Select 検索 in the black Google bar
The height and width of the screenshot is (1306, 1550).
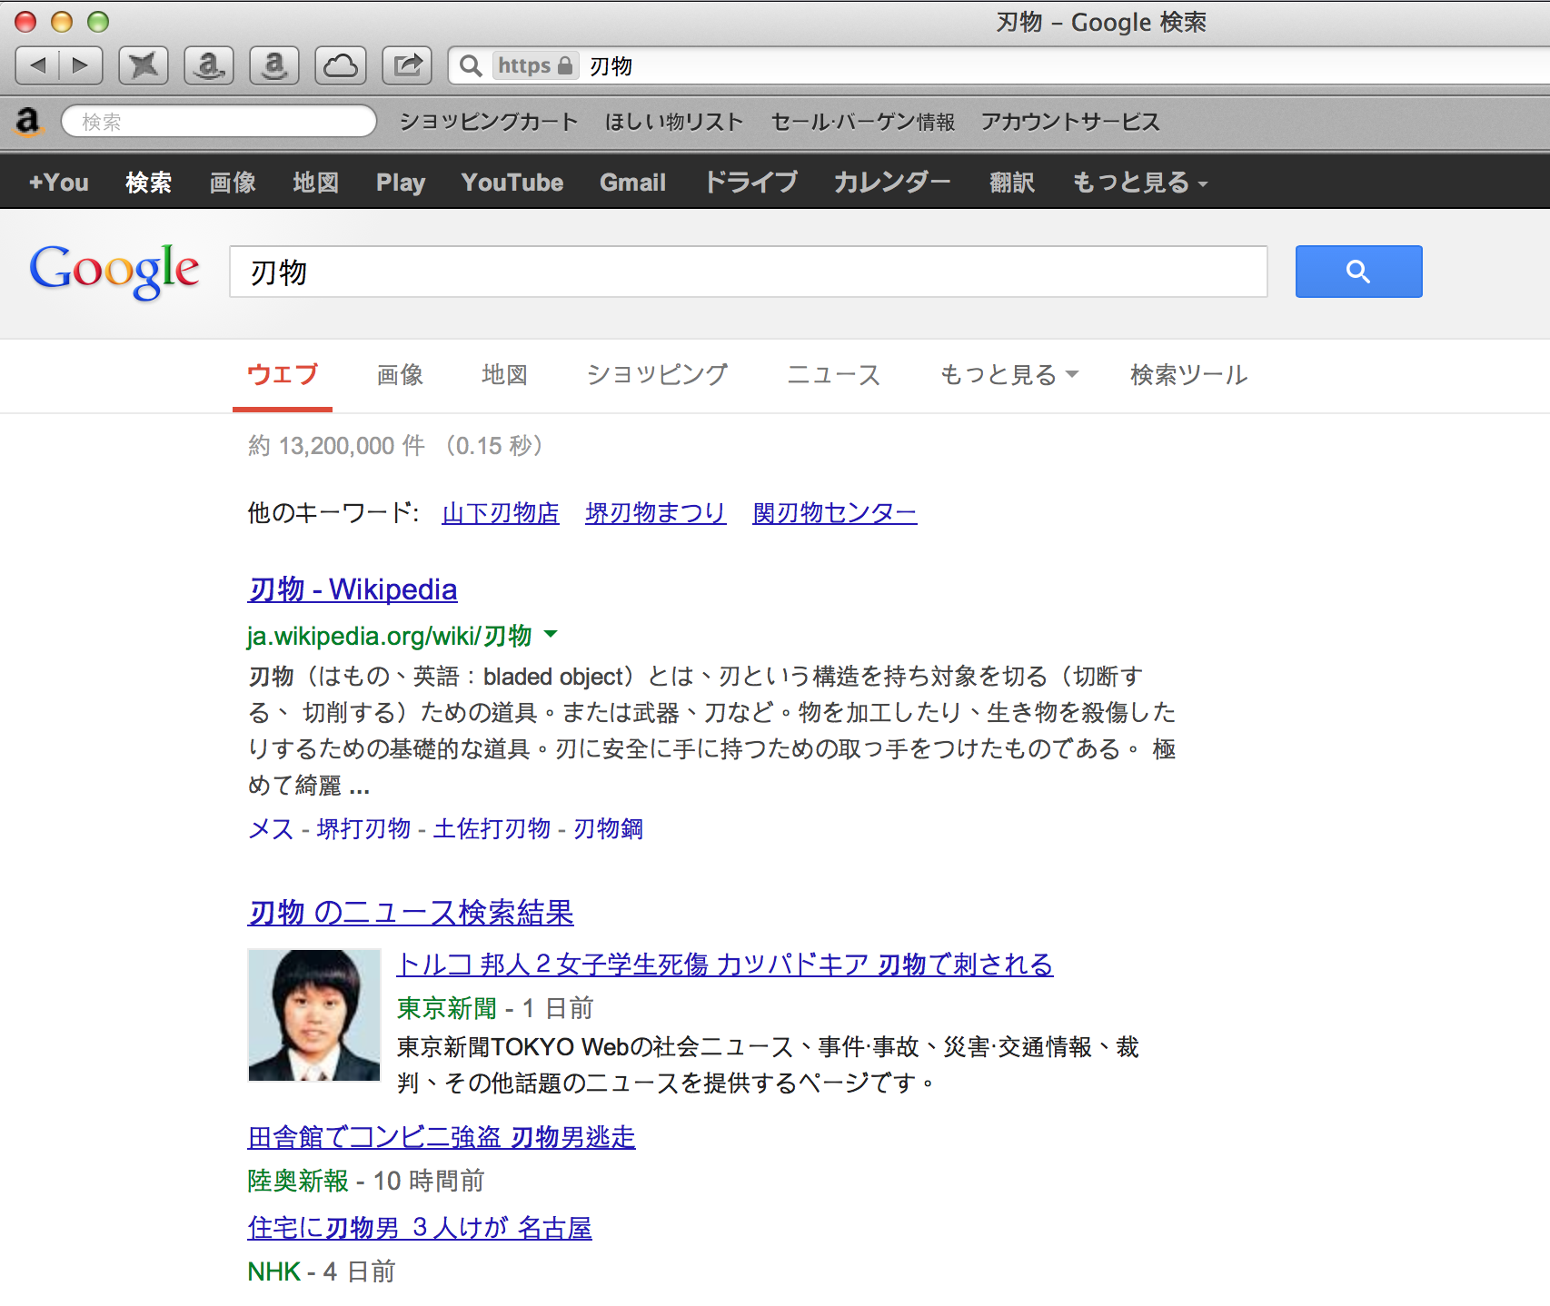(x=148, y=183)
